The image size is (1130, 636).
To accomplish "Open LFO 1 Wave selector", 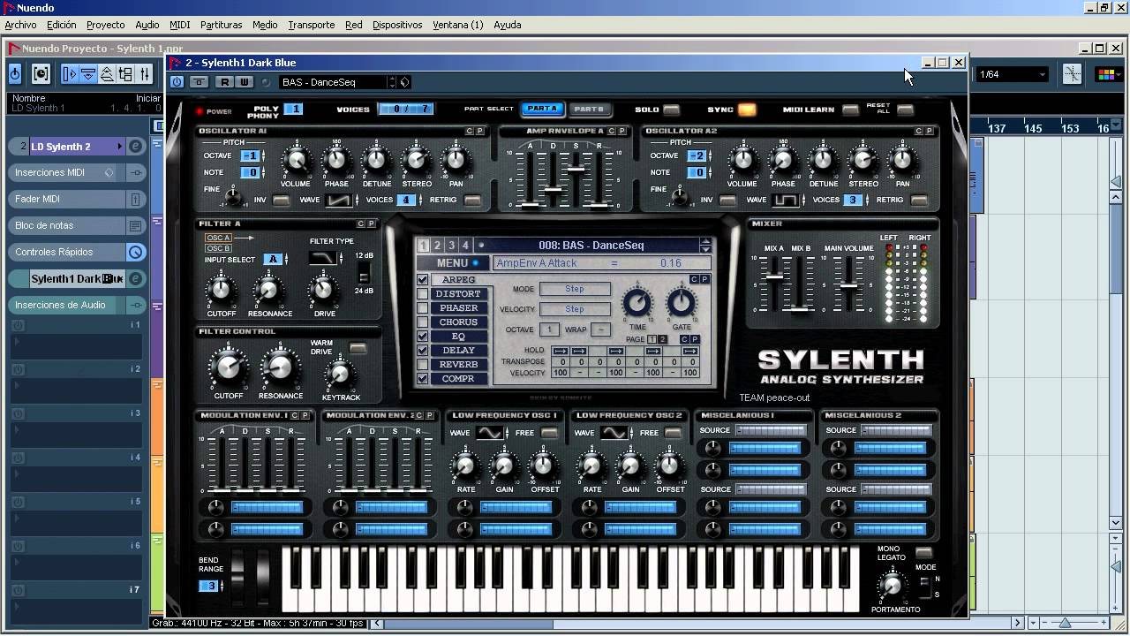I will pyautogui.click(x=491, y=433).
